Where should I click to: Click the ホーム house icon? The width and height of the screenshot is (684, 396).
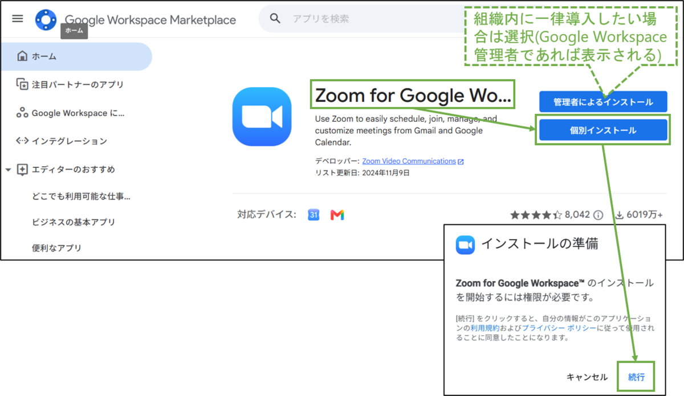click(22, 56)
